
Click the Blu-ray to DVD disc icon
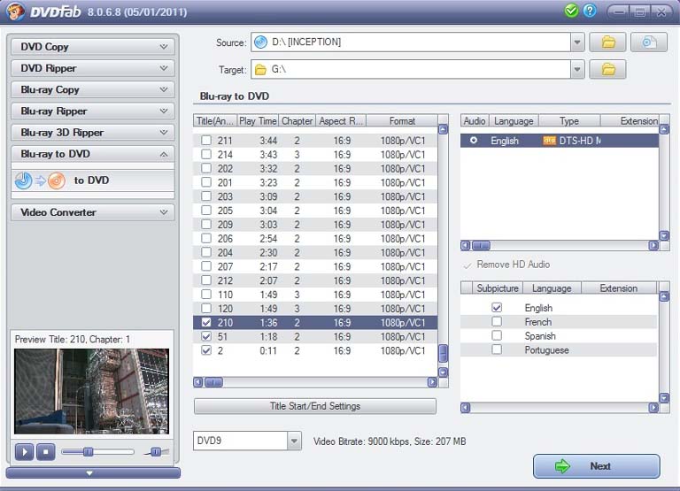click(40, 180)
